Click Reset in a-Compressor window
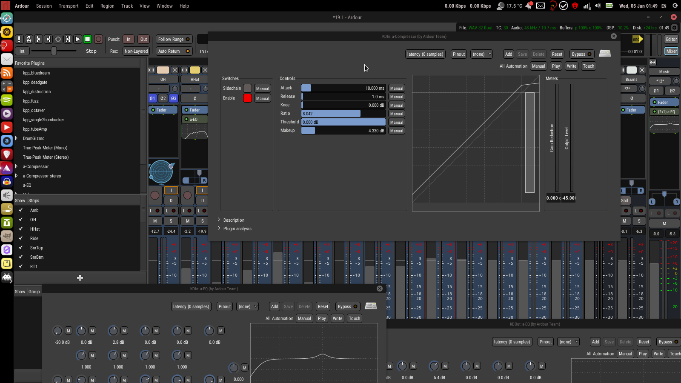The width and height of the screenshot is (681, 383). click(x=557, y=54)
